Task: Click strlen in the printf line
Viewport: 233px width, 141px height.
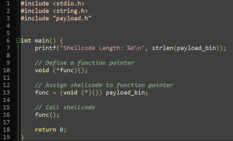Action: pyautogui.click(x=163, y=48)
